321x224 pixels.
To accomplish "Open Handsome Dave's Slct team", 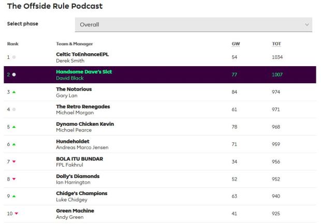I will pos(84,71).
